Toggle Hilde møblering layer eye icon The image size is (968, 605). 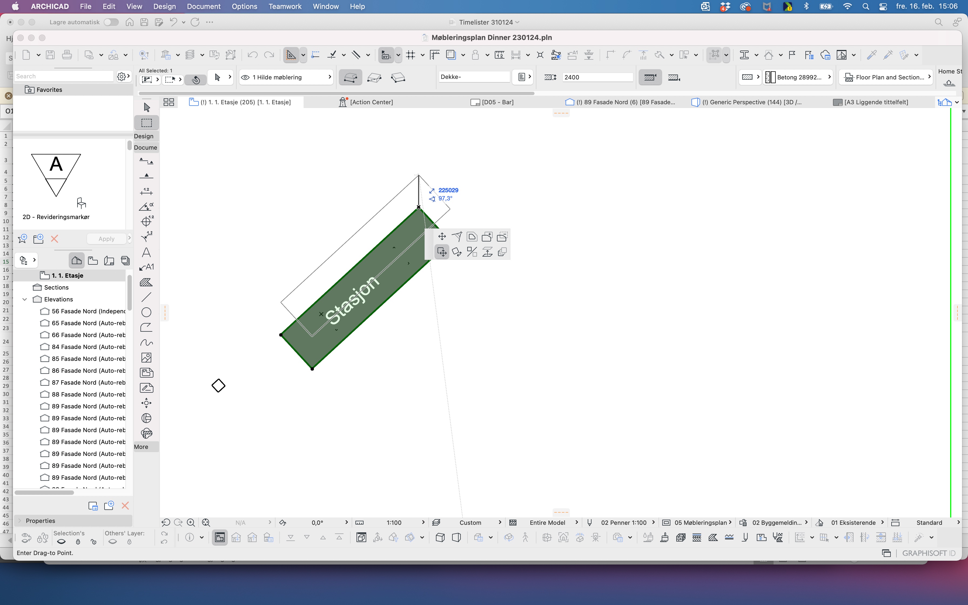[245, 77]
